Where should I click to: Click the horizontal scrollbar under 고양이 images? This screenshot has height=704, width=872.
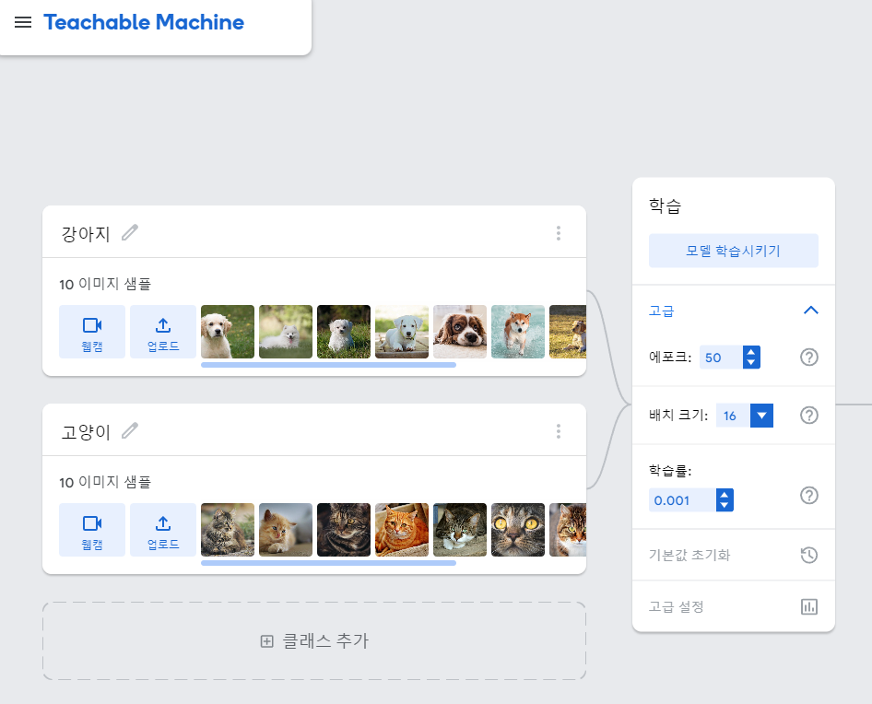coord(329,563)
